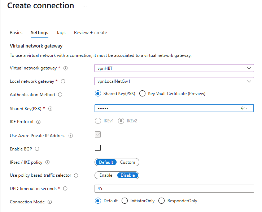Click info icon next to IPsec / IKE policy
This screenshot has width=262, height=212.
click(x=48, y=162)
